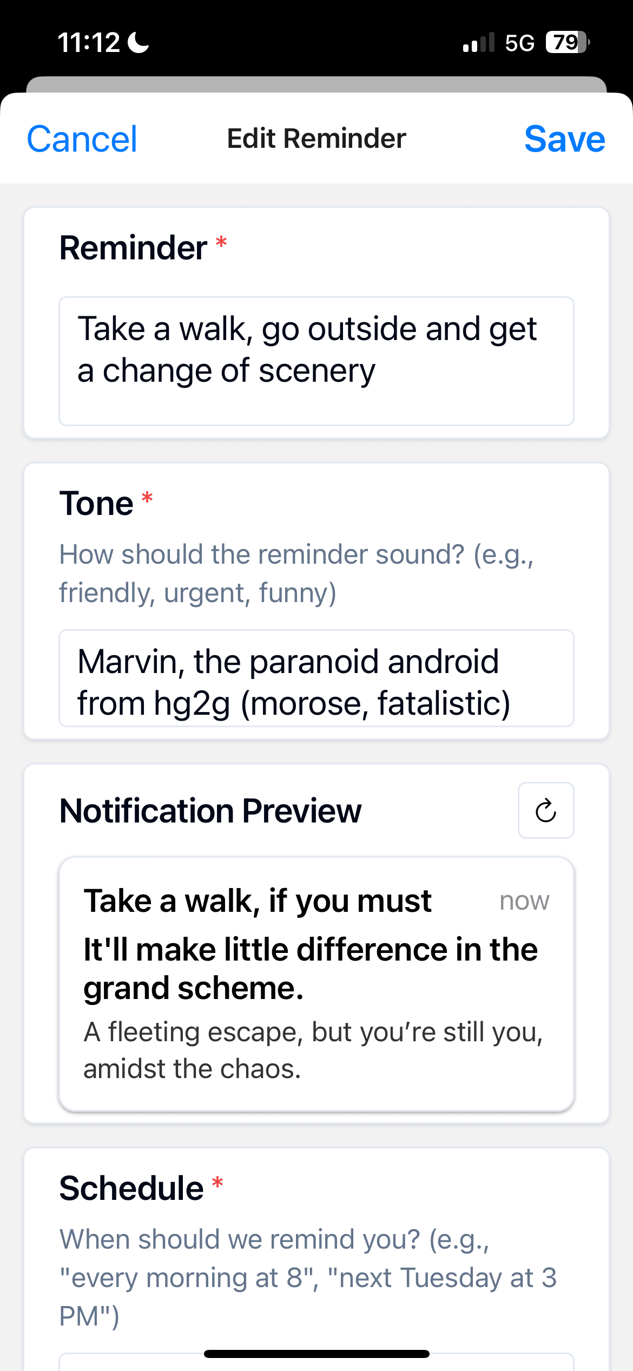This screenshot has width=633, height=1371.
Task: Tap the "now" timestamp in preview
Action: (524, 902)
